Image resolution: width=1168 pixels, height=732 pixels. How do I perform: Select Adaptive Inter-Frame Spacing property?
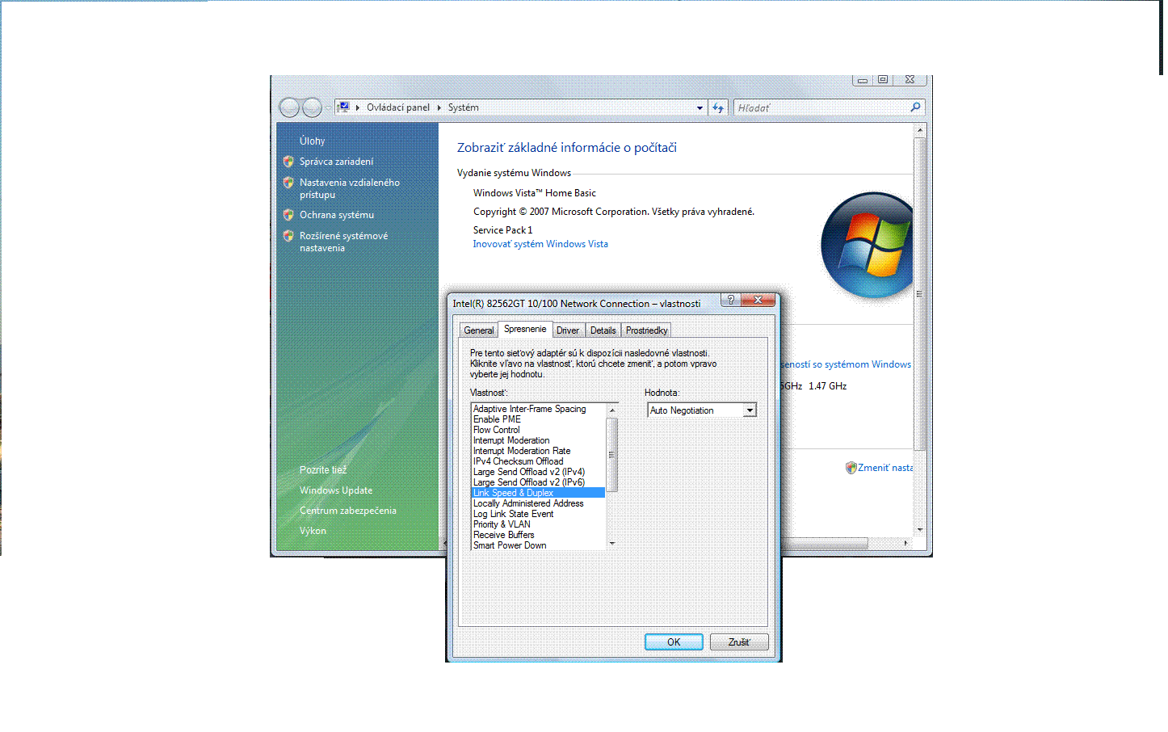[538, 409]
